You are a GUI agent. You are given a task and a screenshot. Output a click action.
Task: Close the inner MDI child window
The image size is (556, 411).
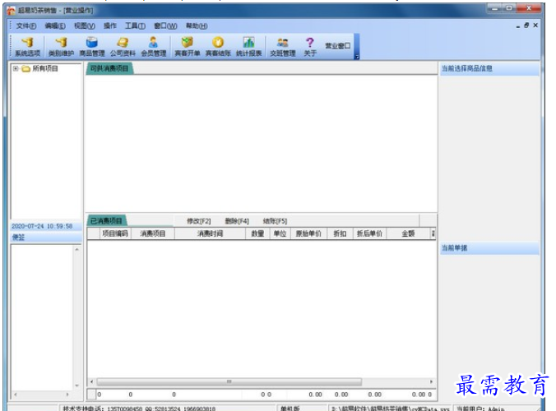(x=535, y=25)
